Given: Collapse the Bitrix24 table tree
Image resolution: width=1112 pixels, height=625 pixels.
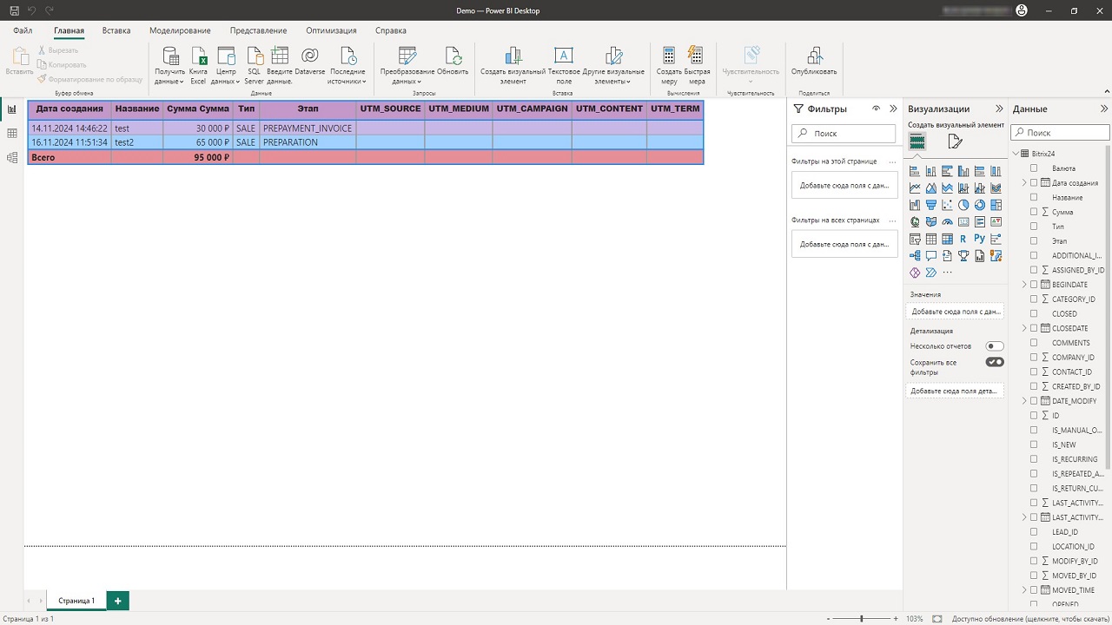Looking at the screenshot, I should (1015, 154).
